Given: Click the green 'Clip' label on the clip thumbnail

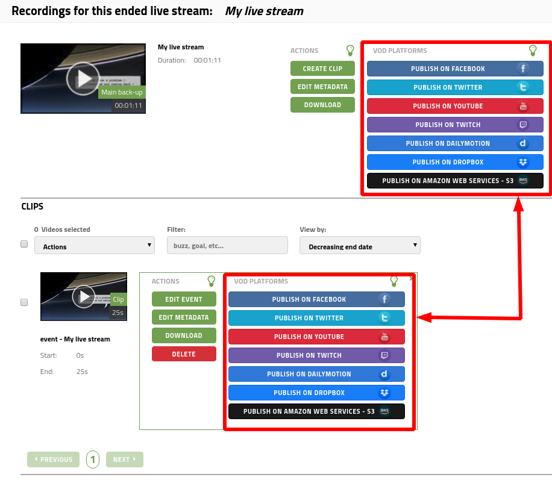Looking at the screenshot, I should tap(118, 299).
